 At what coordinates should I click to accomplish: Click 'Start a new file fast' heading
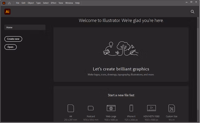(x=121, y=95)
